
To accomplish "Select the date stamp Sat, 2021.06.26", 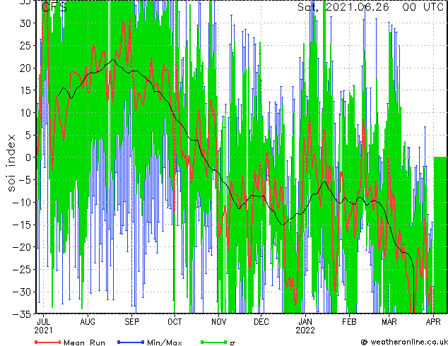I will point(343,7).
